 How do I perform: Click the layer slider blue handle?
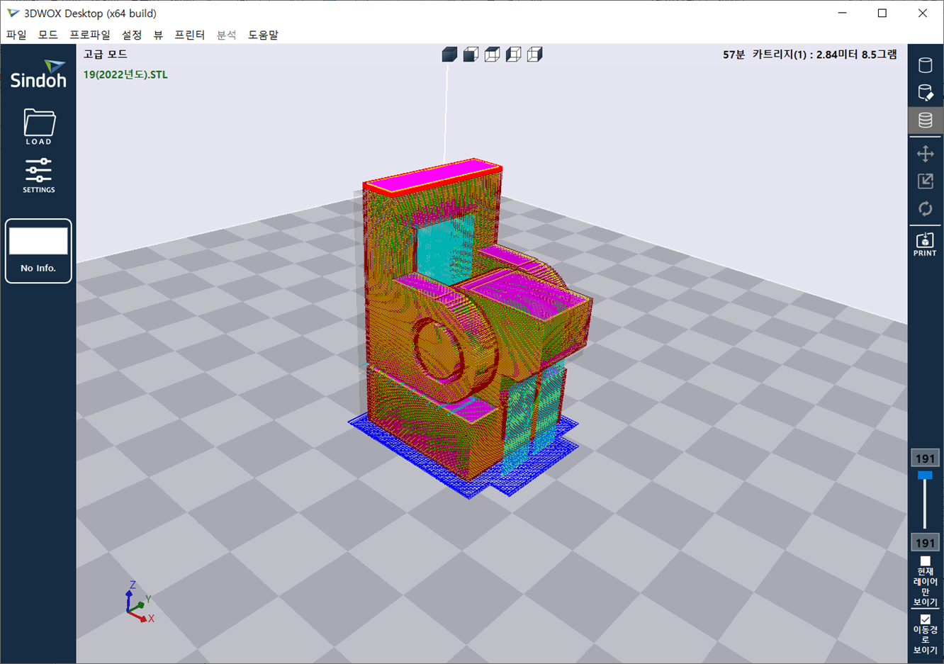tap(925, 475)
